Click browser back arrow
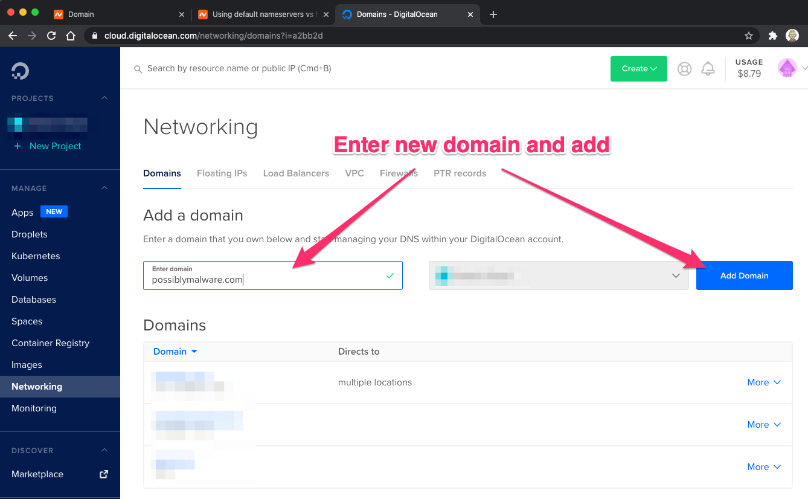The height and width of the screenshot is (499, 808). 13,36
